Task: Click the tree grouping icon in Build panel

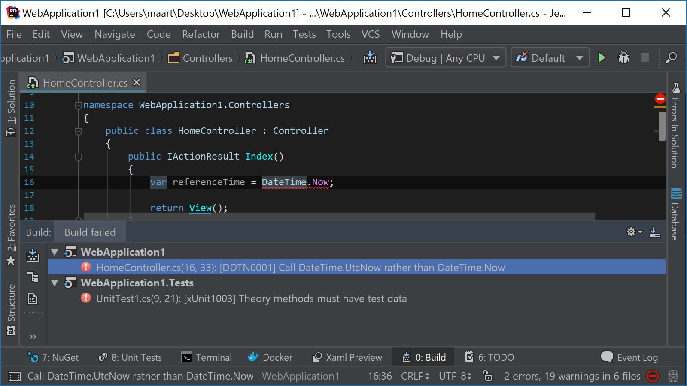Action: (33, 277)
